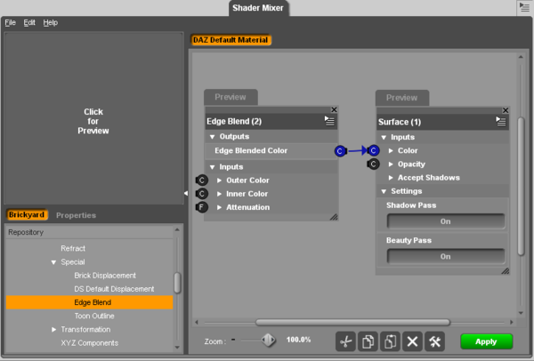Select XYZ Components in repository
The height and width of the screenshot is (361, 534).
point(90,343)
